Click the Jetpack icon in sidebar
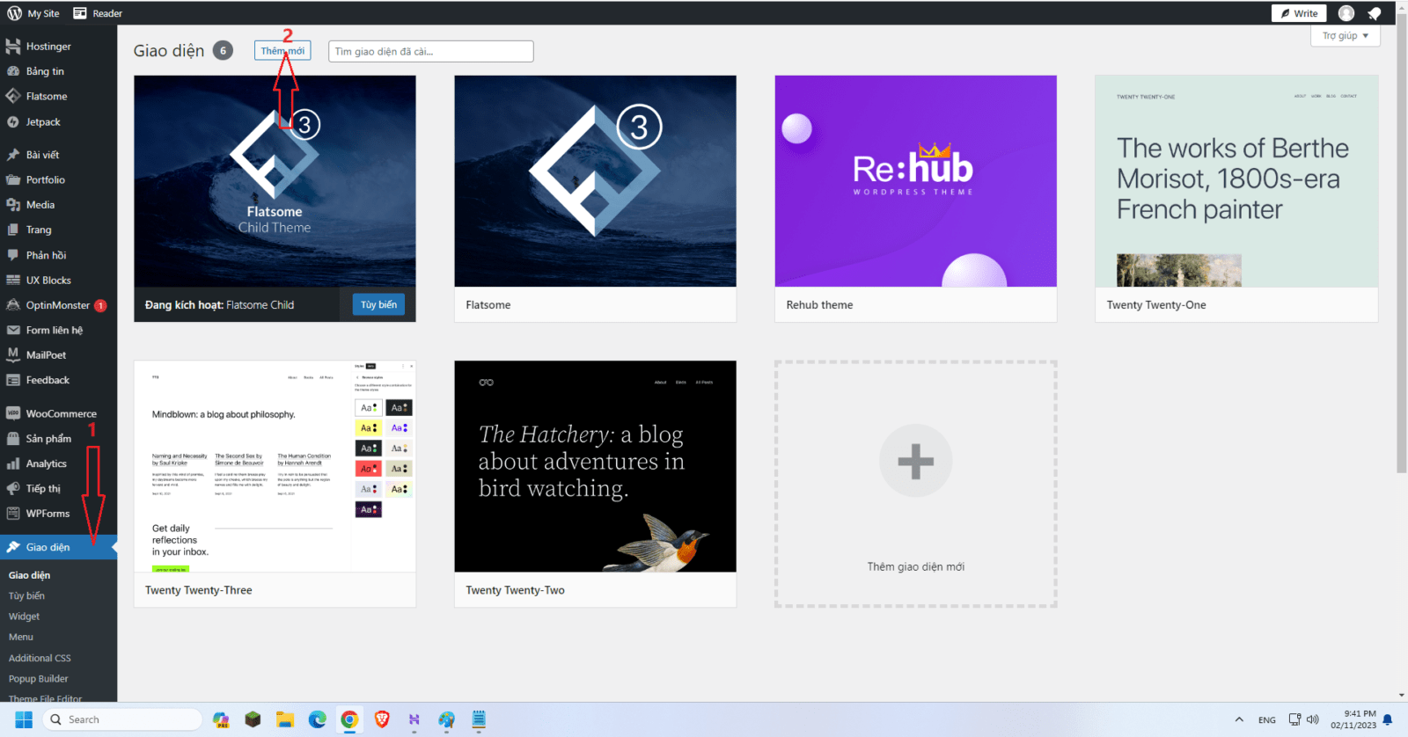The width and height of the screenshot is (1408, 737). [13, 122]
